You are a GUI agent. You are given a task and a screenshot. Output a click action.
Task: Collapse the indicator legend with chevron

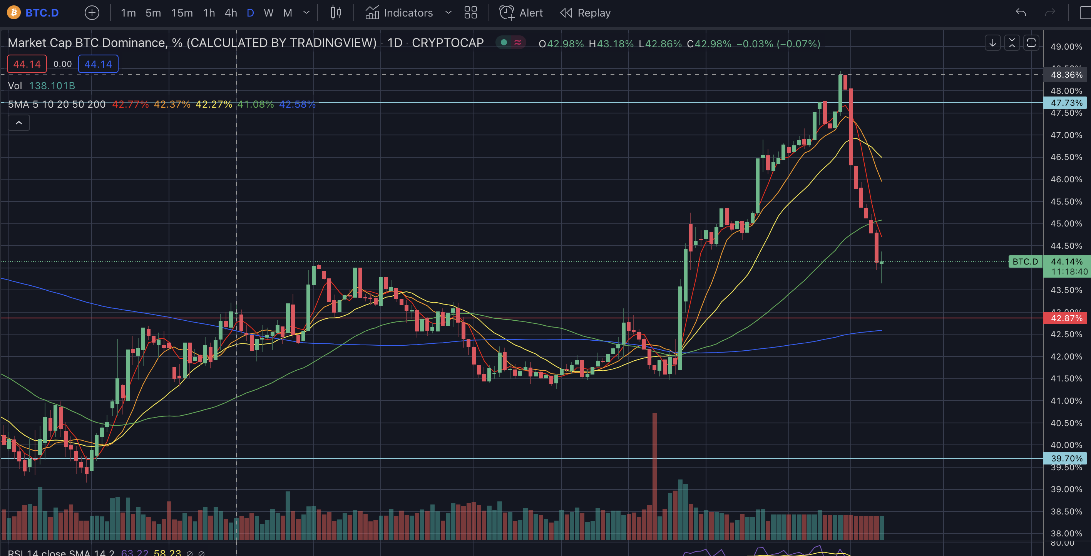[x=18, y=123]
